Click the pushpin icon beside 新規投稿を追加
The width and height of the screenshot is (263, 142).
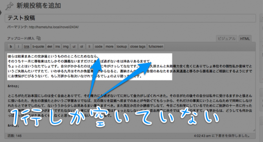pos(9,6)
